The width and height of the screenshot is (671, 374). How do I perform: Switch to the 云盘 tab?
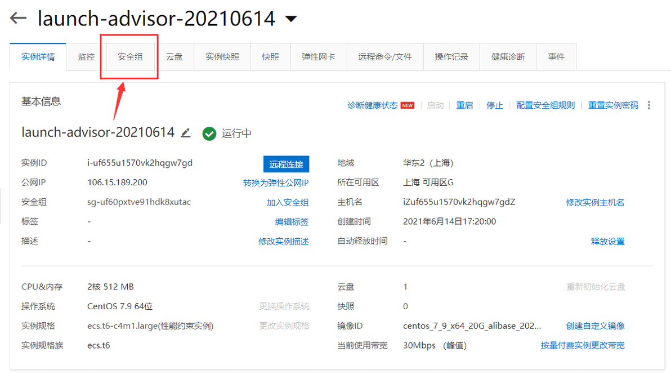click(174, 56)
